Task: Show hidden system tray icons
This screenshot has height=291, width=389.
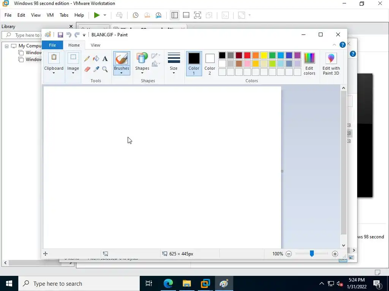Action: click(321, 283)
